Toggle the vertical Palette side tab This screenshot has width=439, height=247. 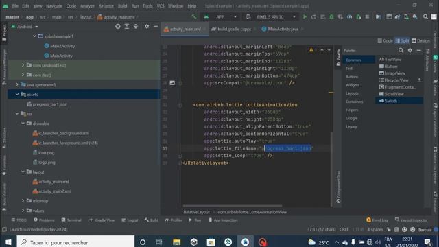pos(338,57)
